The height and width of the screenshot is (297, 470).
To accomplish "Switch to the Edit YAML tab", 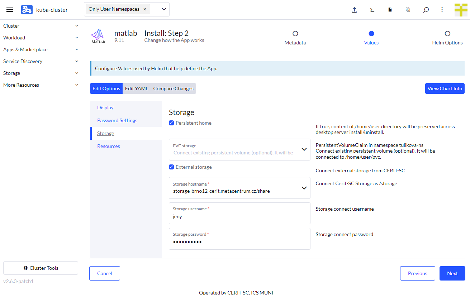I will pos(137,88).
